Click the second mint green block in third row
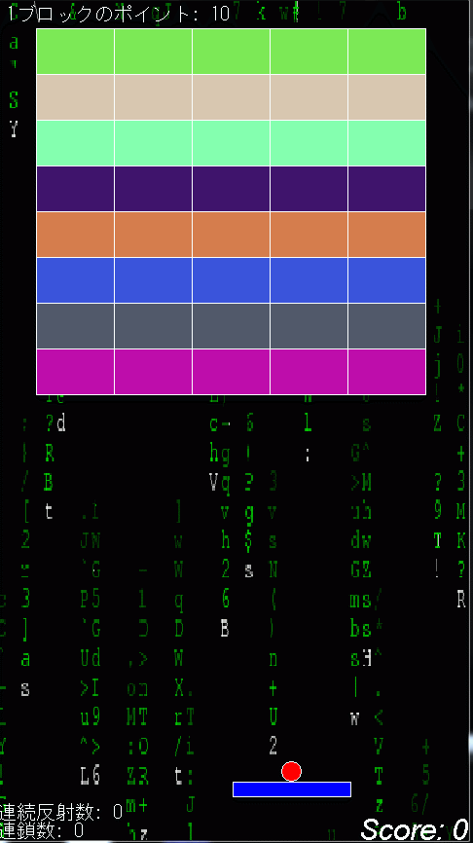Image resolution: width=473 pixels, height=843 pixels. [x=153, y=143]
